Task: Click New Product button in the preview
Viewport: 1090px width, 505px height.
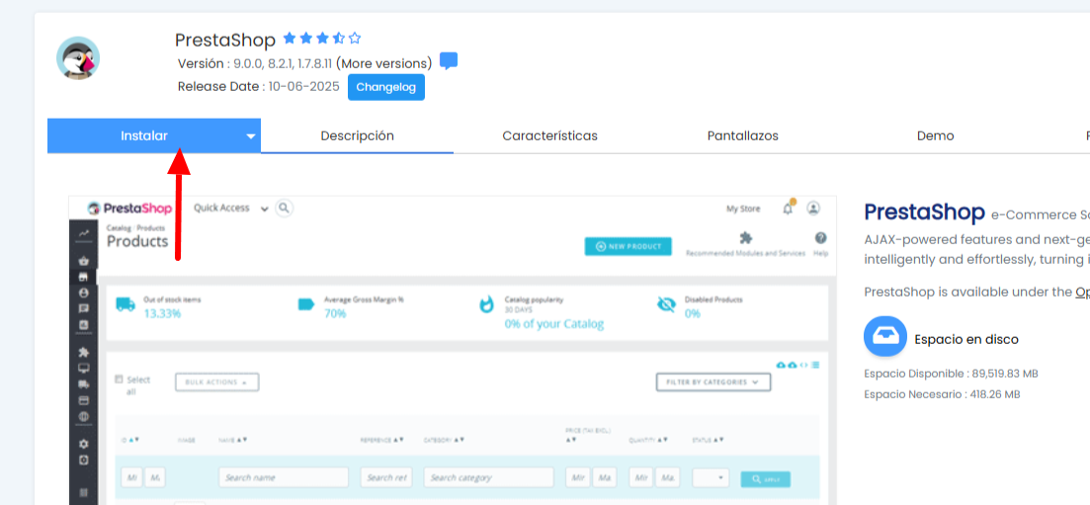Action: click(x=629, y=246)
